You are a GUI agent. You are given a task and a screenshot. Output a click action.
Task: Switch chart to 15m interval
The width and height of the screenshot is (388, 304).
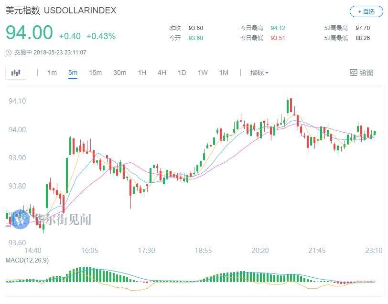[x=95, y=73]
